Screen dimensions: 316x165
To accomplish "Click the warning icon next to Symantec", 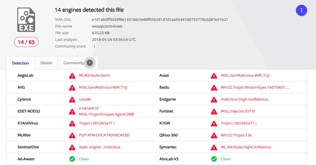I will pyautogui.click(x=214, y=147).
